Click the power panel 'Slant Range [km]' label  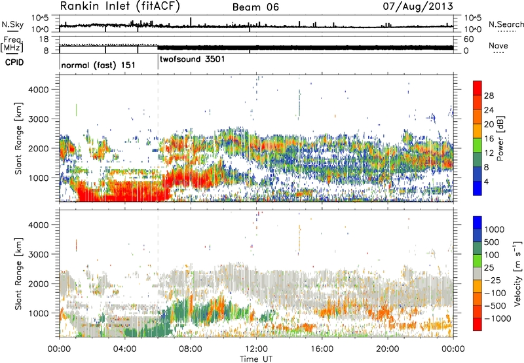[18, 138]
